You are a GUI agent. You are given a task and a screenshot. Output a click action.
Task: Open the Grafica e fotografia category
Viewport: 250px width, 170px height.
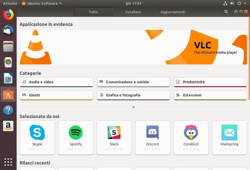(133, 95)
